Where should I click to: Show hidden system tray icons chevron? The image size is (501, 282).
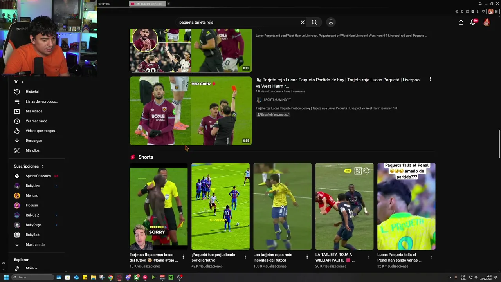coord(449,277)
